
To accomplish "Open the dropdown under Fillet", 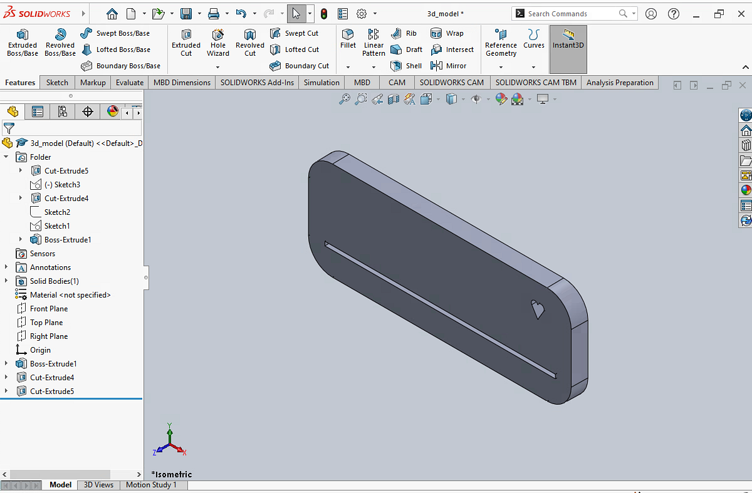I will point(348,67).
